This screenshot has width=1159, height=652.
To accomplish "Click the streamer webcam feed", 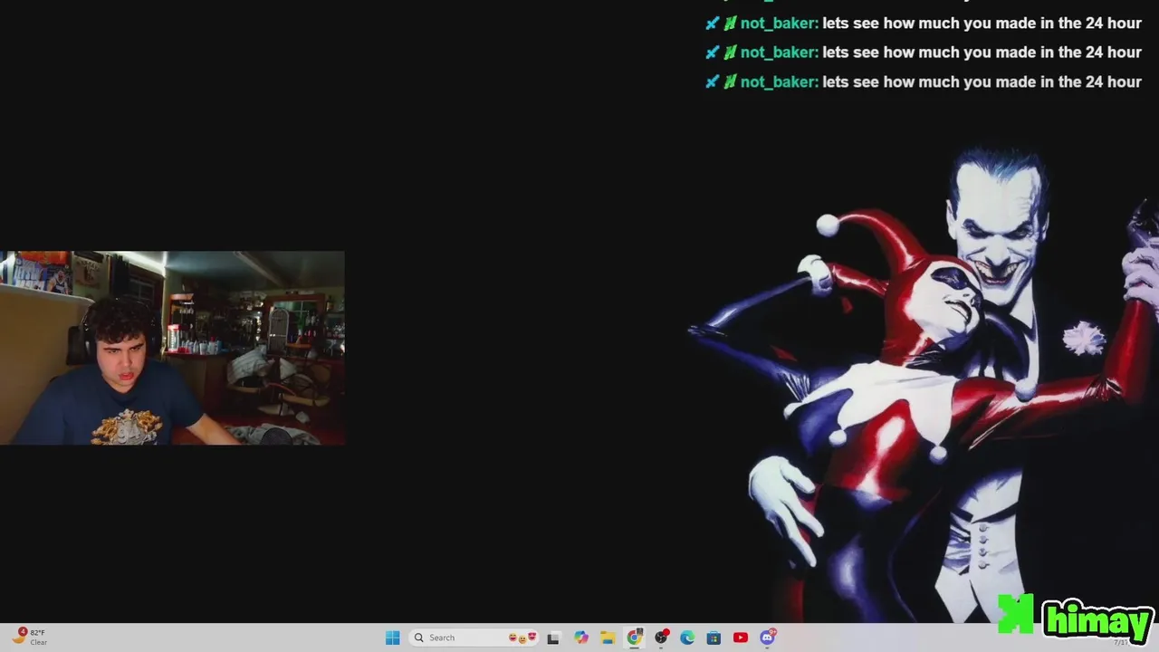I will 172,348.
